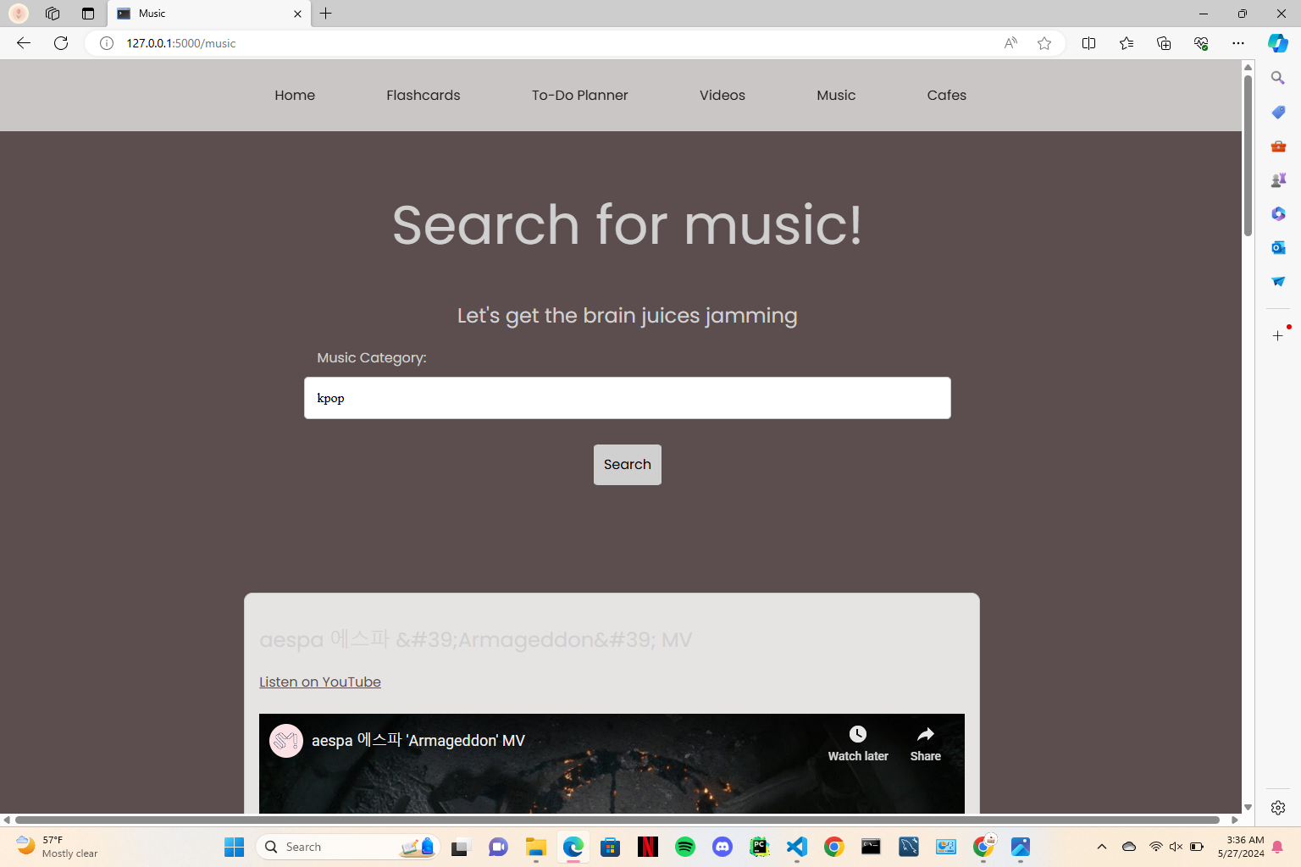Select Music in the navbar
This screenshot has width=1301, height=867.
pos(836,96)
